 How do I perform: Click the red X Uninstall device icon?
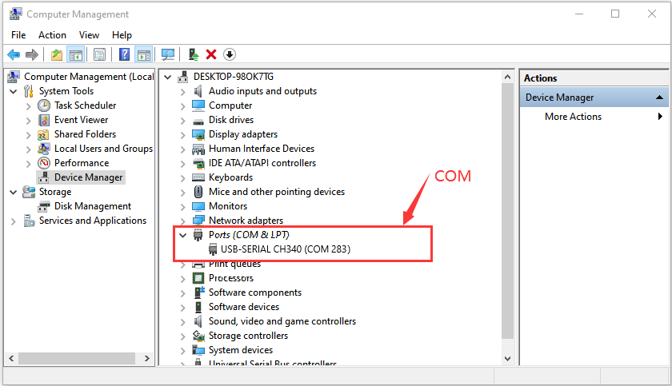click(211, 54)
